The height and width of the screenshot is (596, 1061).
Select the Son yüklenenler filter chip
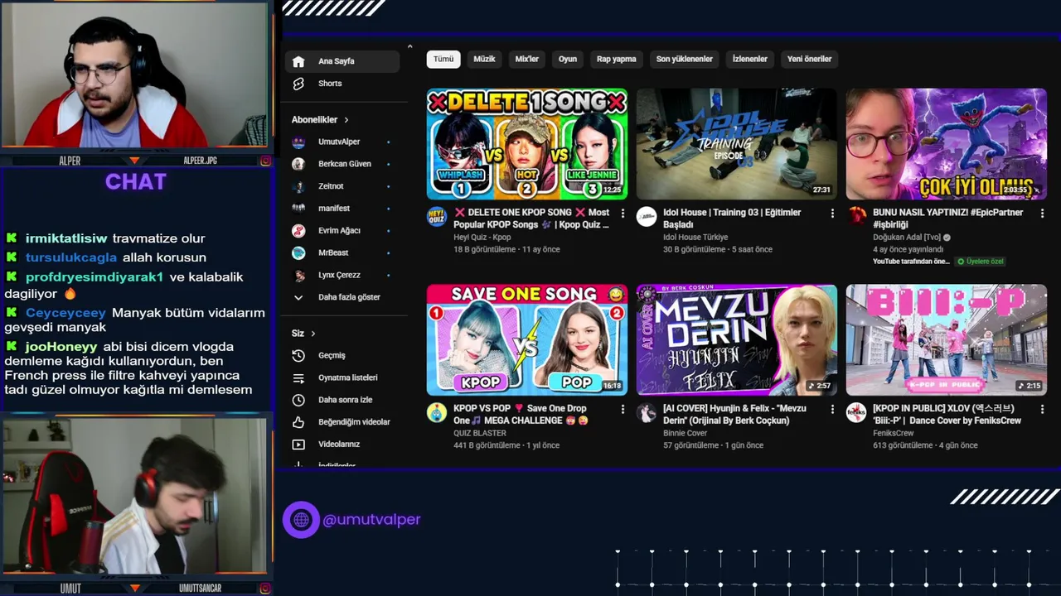click(685, 59)
